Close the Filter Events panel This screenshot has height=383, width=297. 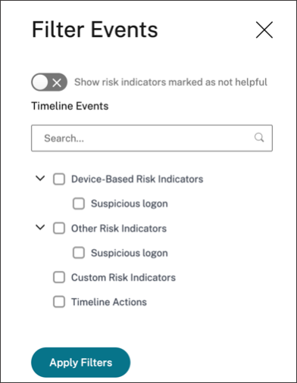pos(264,30)
